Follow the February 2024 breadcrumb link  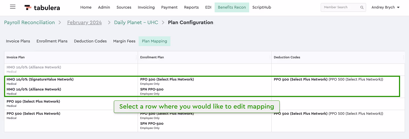[x=84, y=23]
